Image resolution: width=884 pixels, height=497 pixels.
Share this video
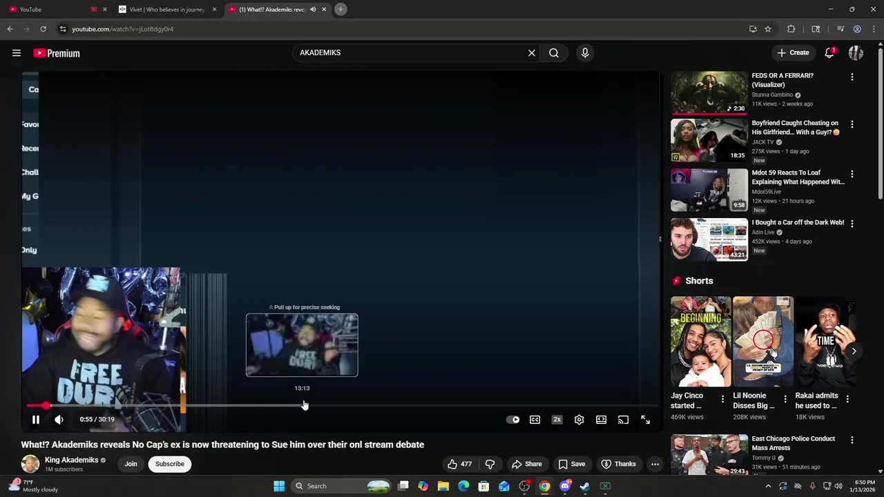coord(526,464)
